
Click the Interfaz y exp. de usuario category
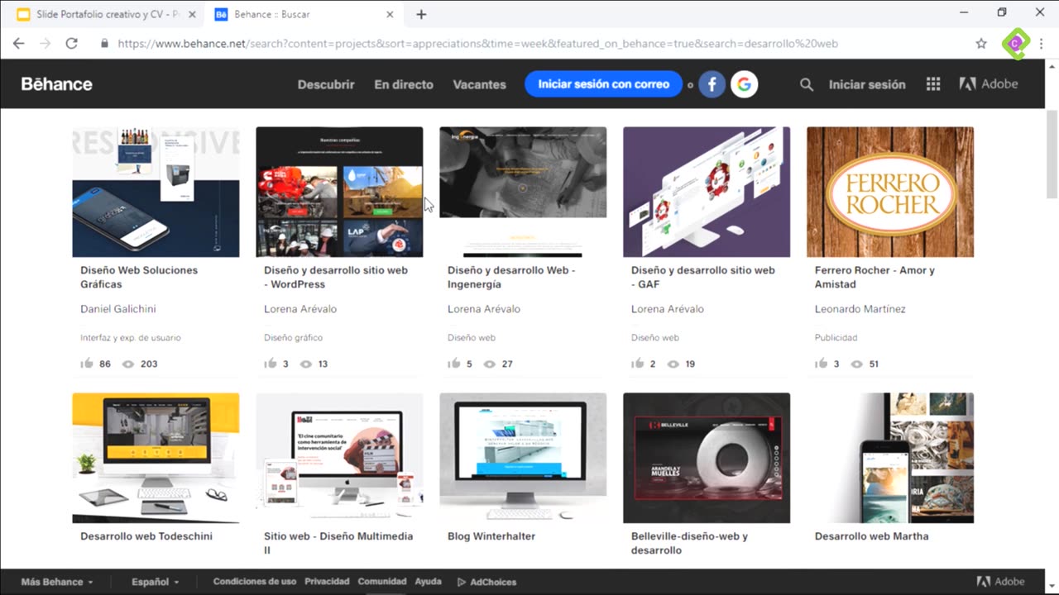[x=131, y=338]
